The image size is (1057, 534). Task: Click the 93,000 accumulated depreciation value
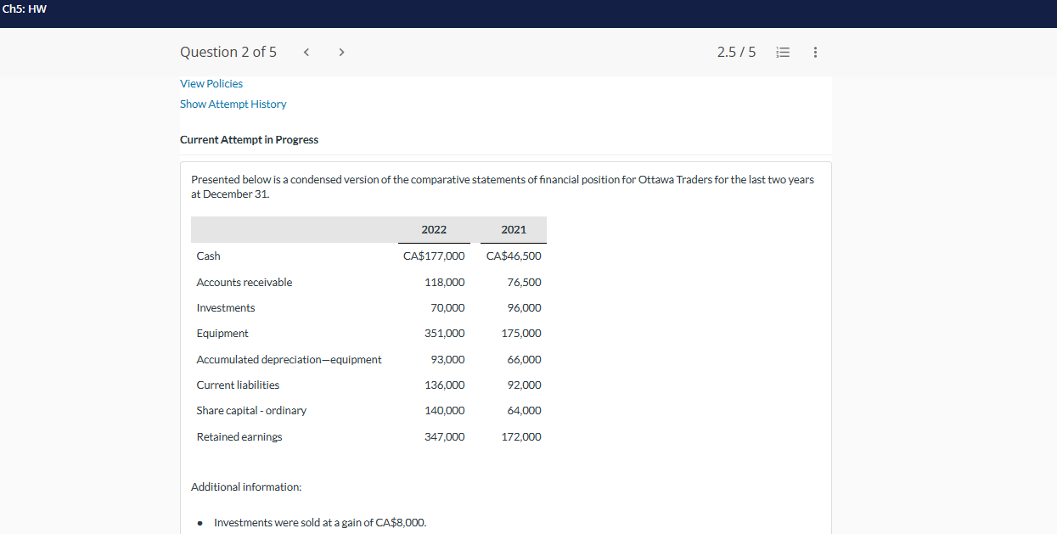(447, 359)
